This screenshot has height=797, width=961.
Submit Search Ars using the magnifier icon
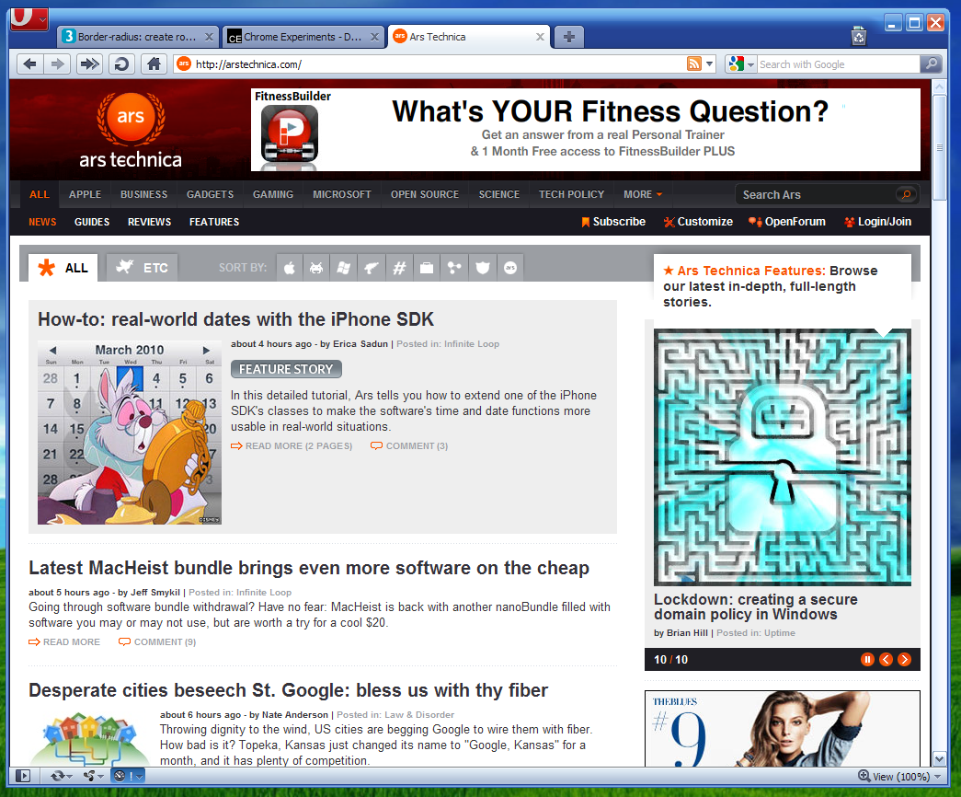906,194
